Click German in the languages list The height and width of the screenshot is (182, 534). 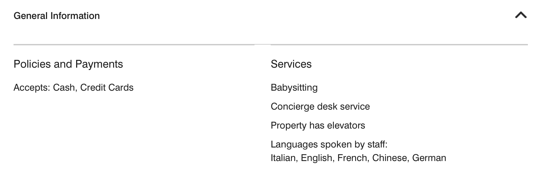click(x=429, y=158)
